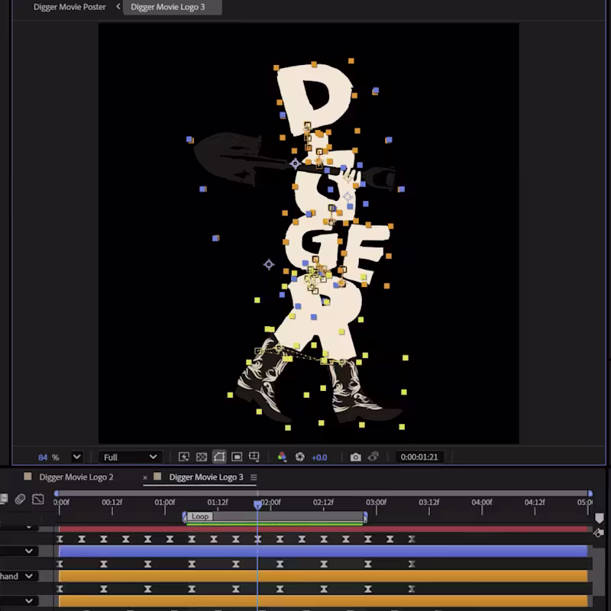The image size is (611, 611).
Task: Select last keyframe in row under blue bar
Action: tap(412, 564)
